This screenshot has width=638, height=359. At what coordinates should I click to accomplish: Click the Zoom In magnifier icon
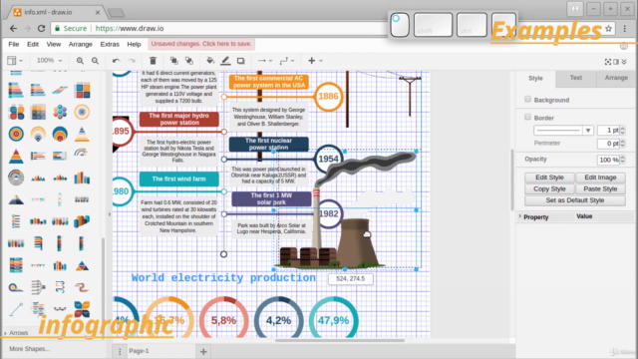[x=80, y=61]
